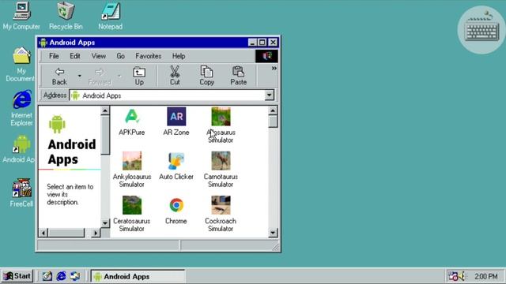Click the Cut scissors button
Screen dimensions: 506x284
coord(175,76)
